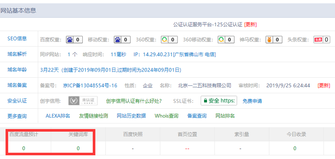Click the 索引量 column header
The image size is (335, 159).
pos(242,134)
